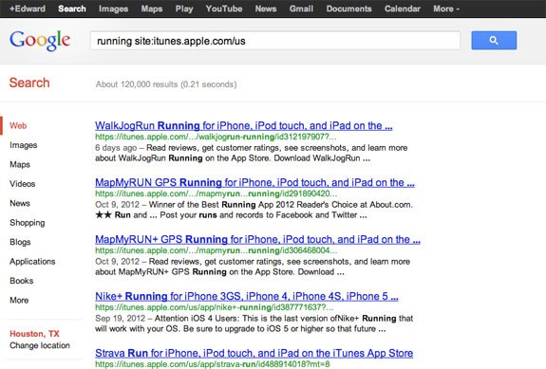Screen dimensions: 546x369
Task: Open +Edward profile in top bar
Action: [28, 9]
